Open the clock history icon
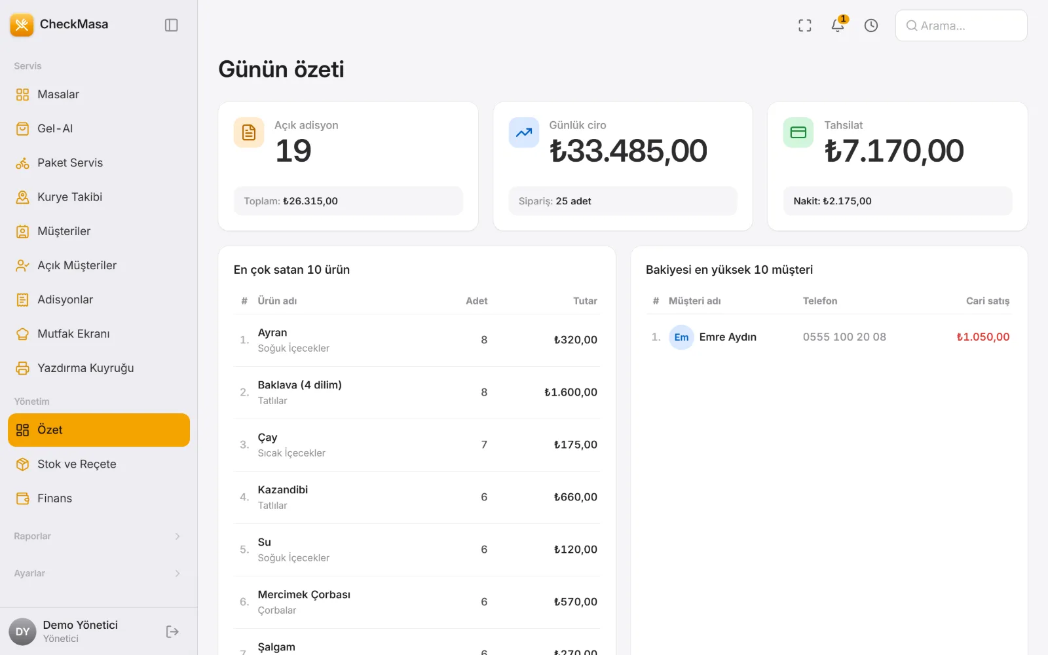The image size is (1048, 655). point(871,26)
